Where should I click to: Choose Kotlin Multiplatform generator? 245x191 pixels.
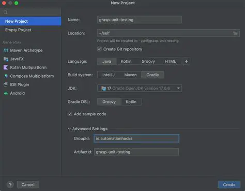30,67
